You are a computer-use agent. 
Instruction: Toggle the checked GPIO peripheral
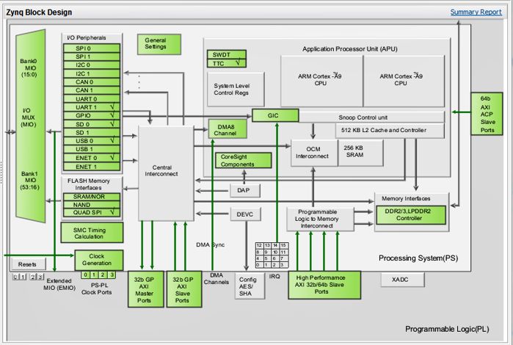point(92,115)
